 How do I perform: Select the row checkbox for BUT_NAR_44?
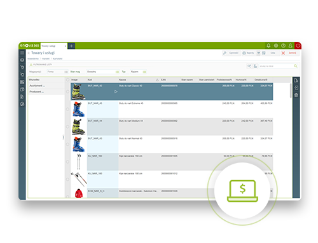pos(67,127)
